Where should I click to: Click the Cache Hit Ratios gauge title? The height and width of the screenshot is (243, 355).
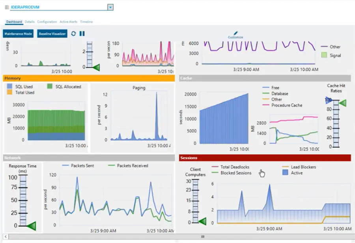click(x=336, y=88)
